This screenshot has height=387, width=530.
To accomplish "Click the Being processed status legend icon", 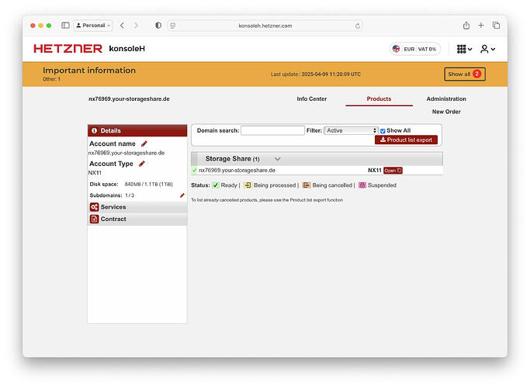I will (x=248, y=185).
